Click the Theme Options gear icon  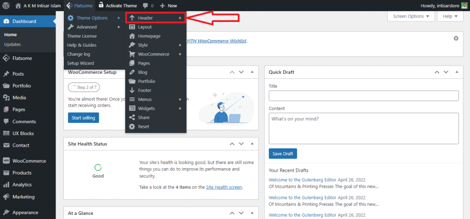tap(70, 18)
